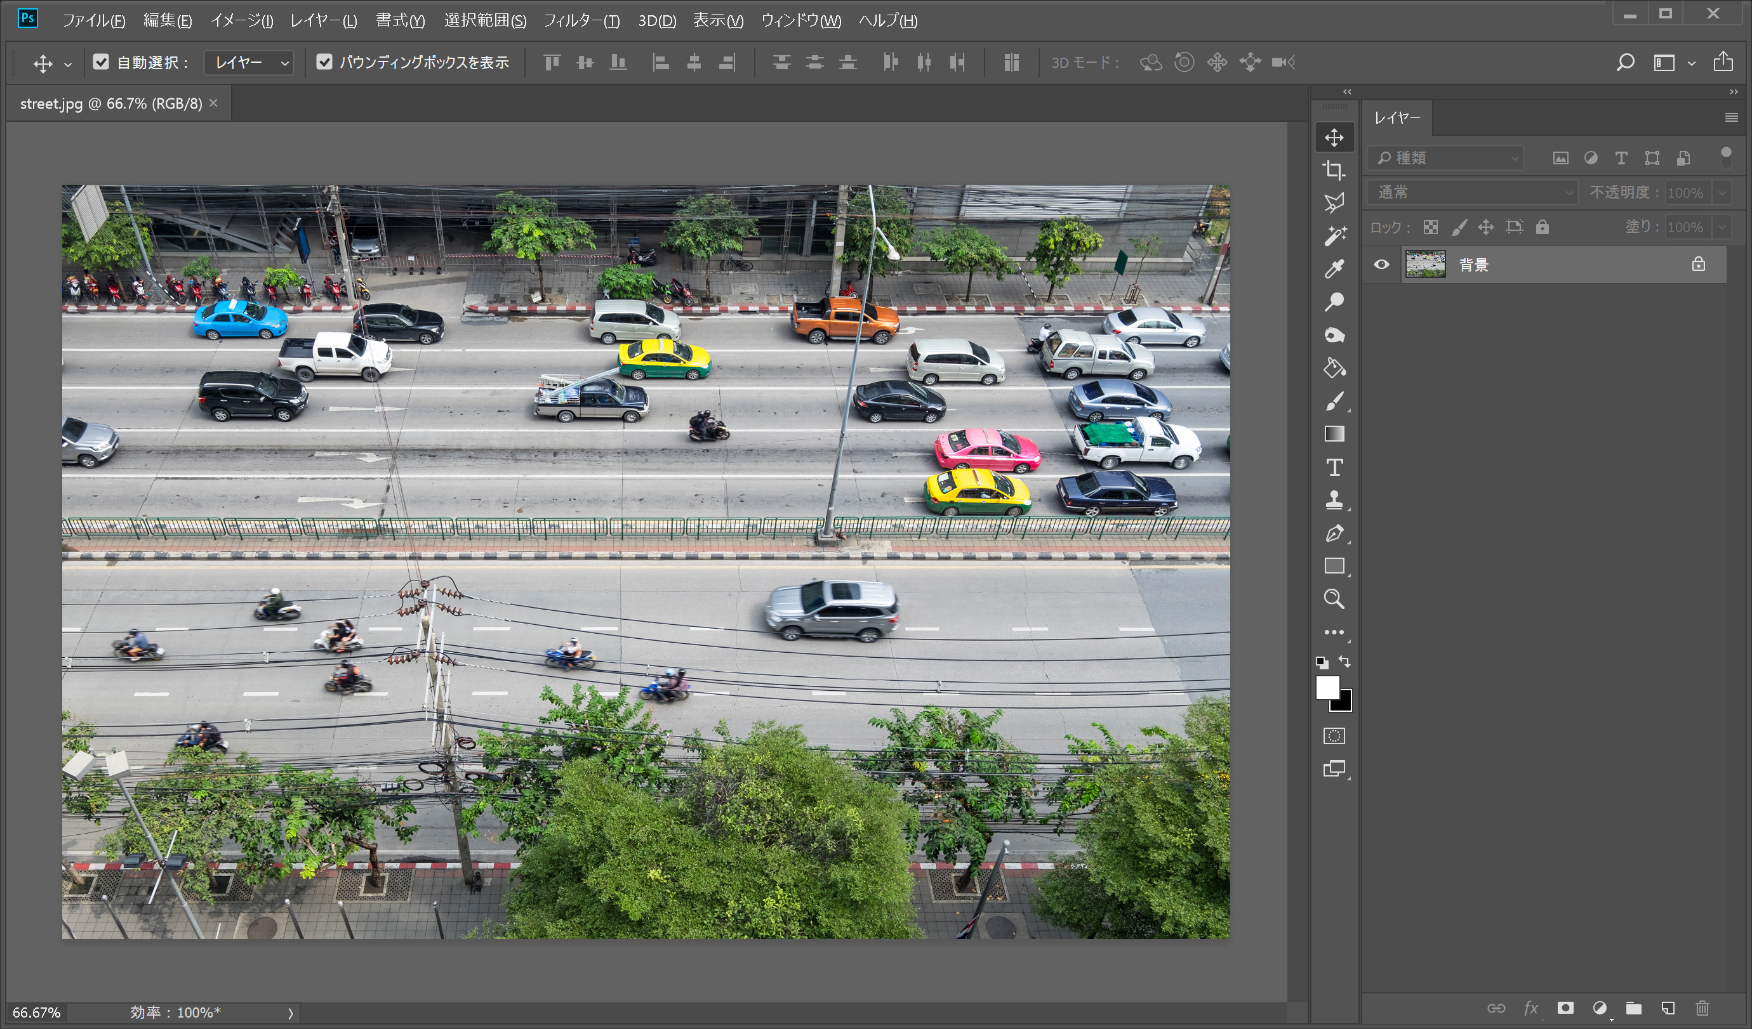Hide the 背景 layer with eye icon

click(1381, 265)
